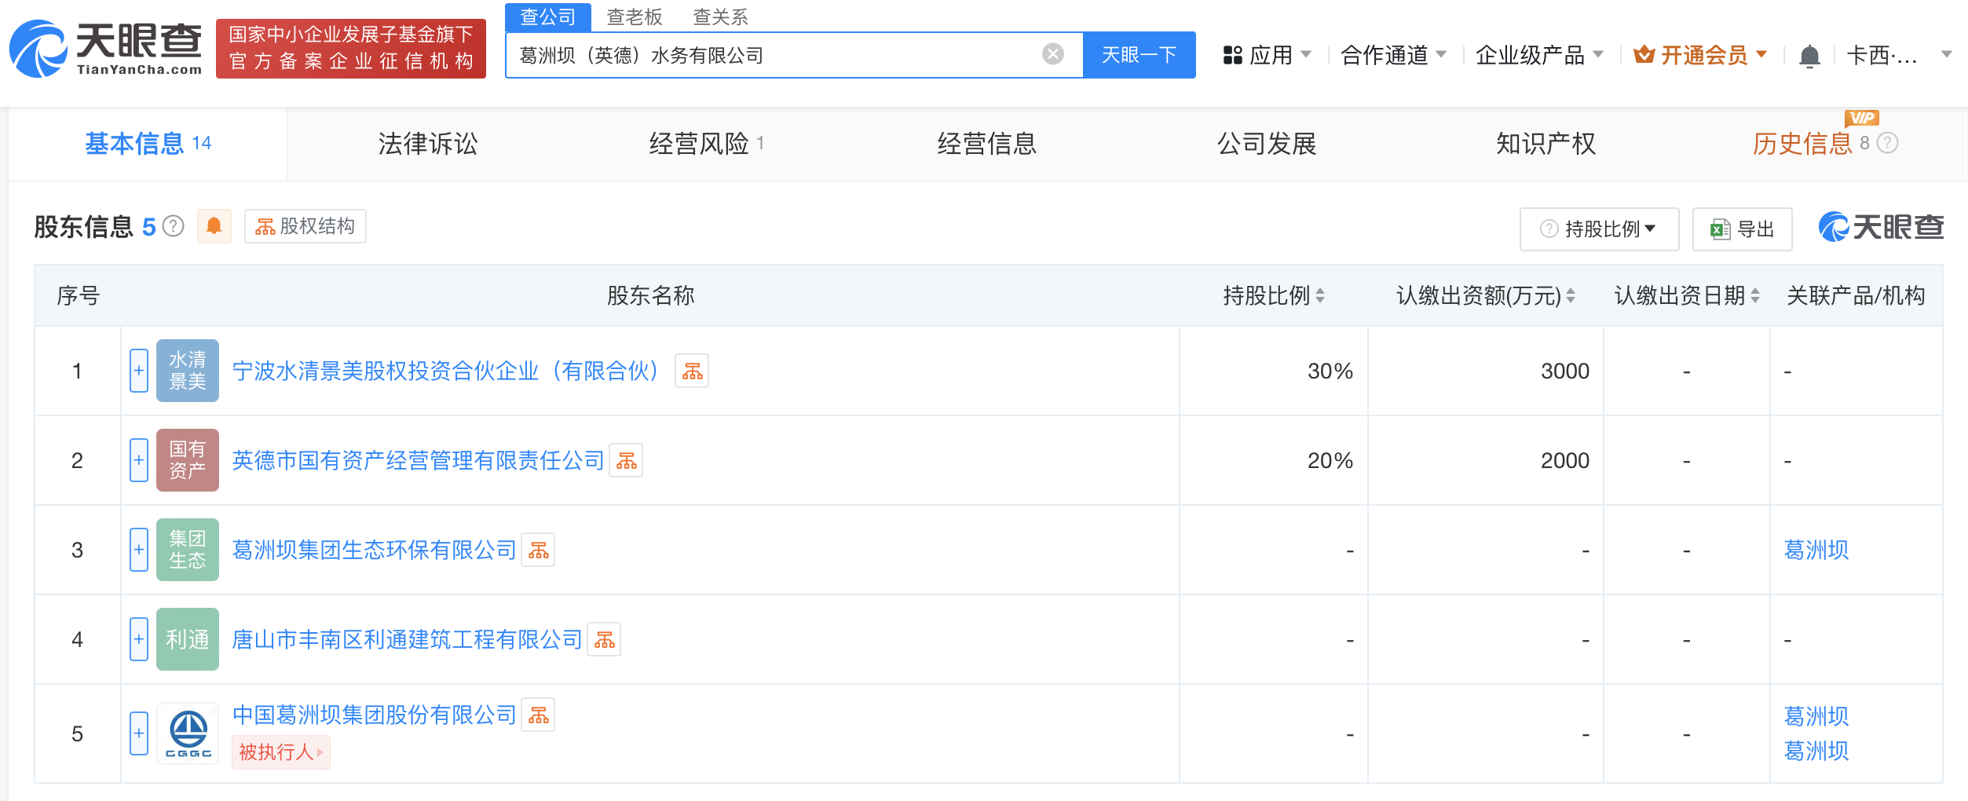Image resolution: width=1968 pixels, height=801 pixels.
Task: Open 宁波水清景美股权投资合伙企业 link
Action: 445,371
